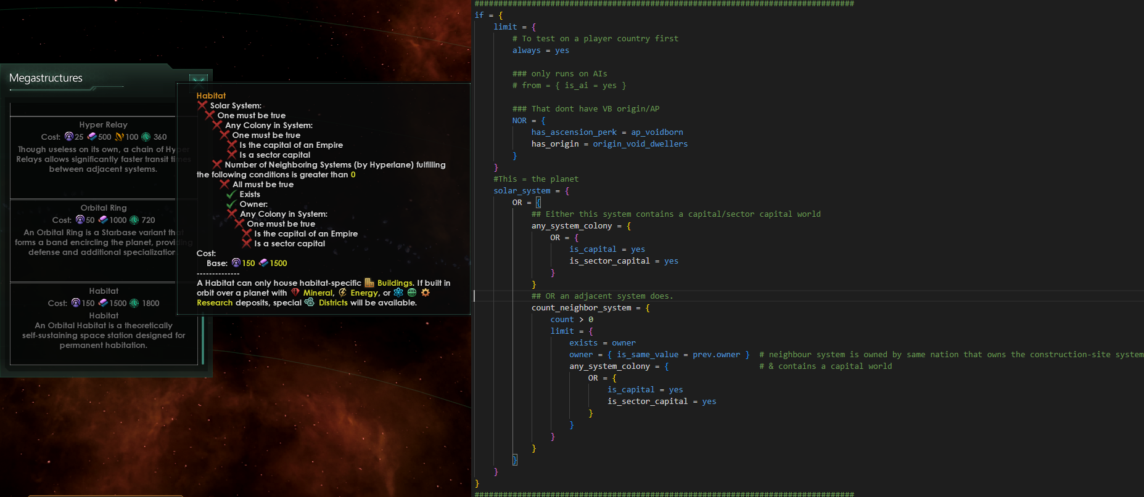Click the alloys icon beside Orbital Ring's 1000
Image resolution: width=1144 pixels, height=497 pixels.
(x=103, y=220)
